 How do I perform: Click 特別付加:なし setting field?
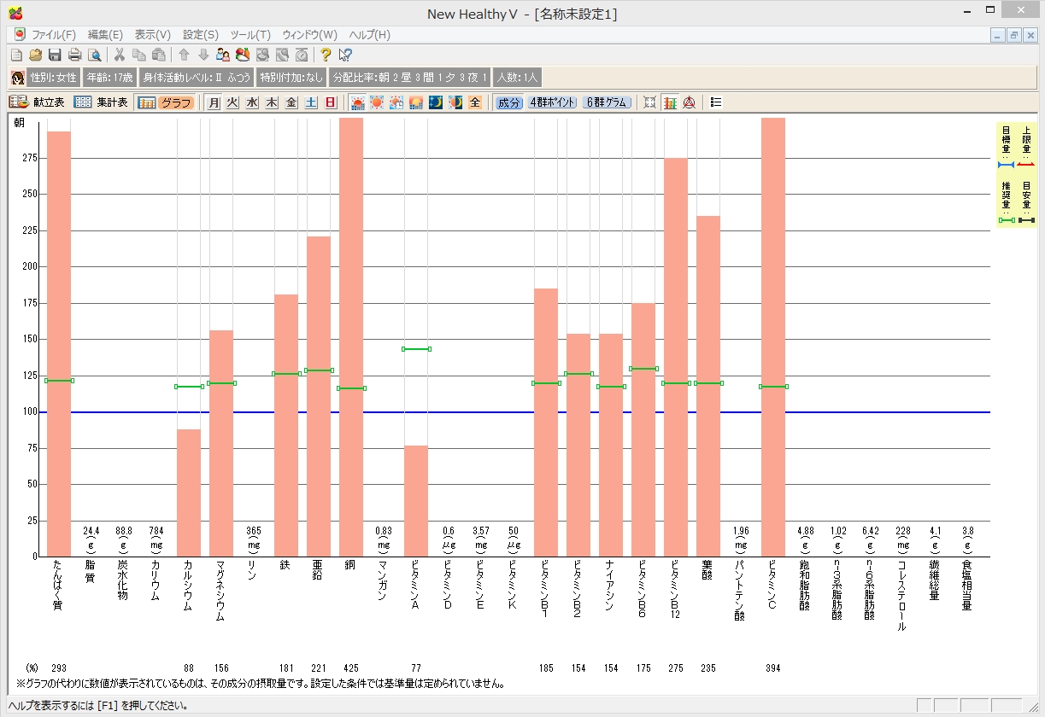292,78
